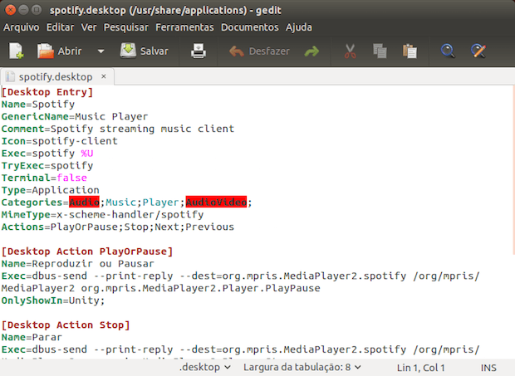Click '[Desktop Action PlayOrPause]' header
Viewport: 515px width, 376px height.
(x=87, y=251)
